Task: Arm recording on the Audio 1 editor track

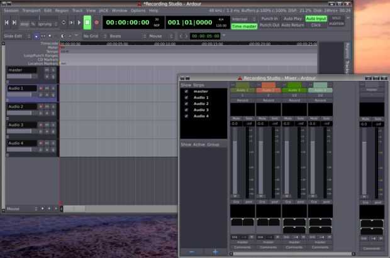Action: [x=41, y=88]
